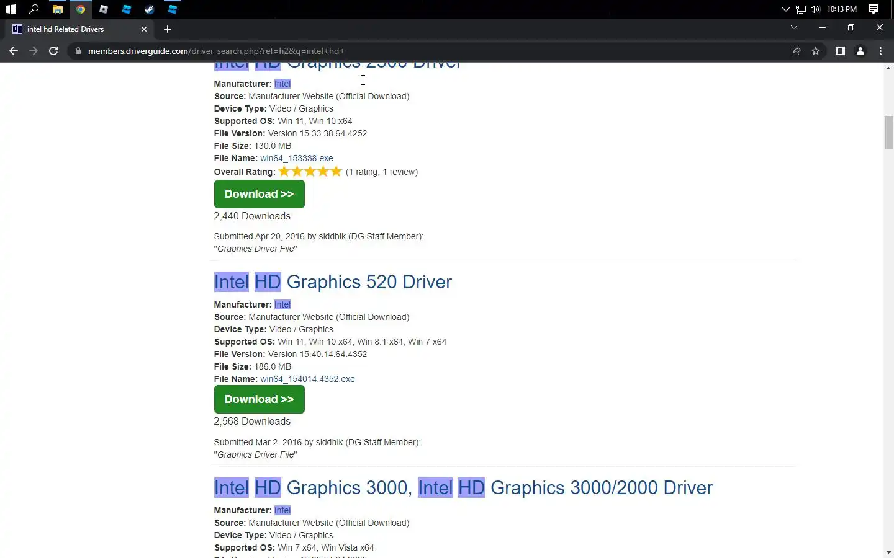Open the Windows Start menu
The height and width of the screenshot is (558, 894).
11,9
